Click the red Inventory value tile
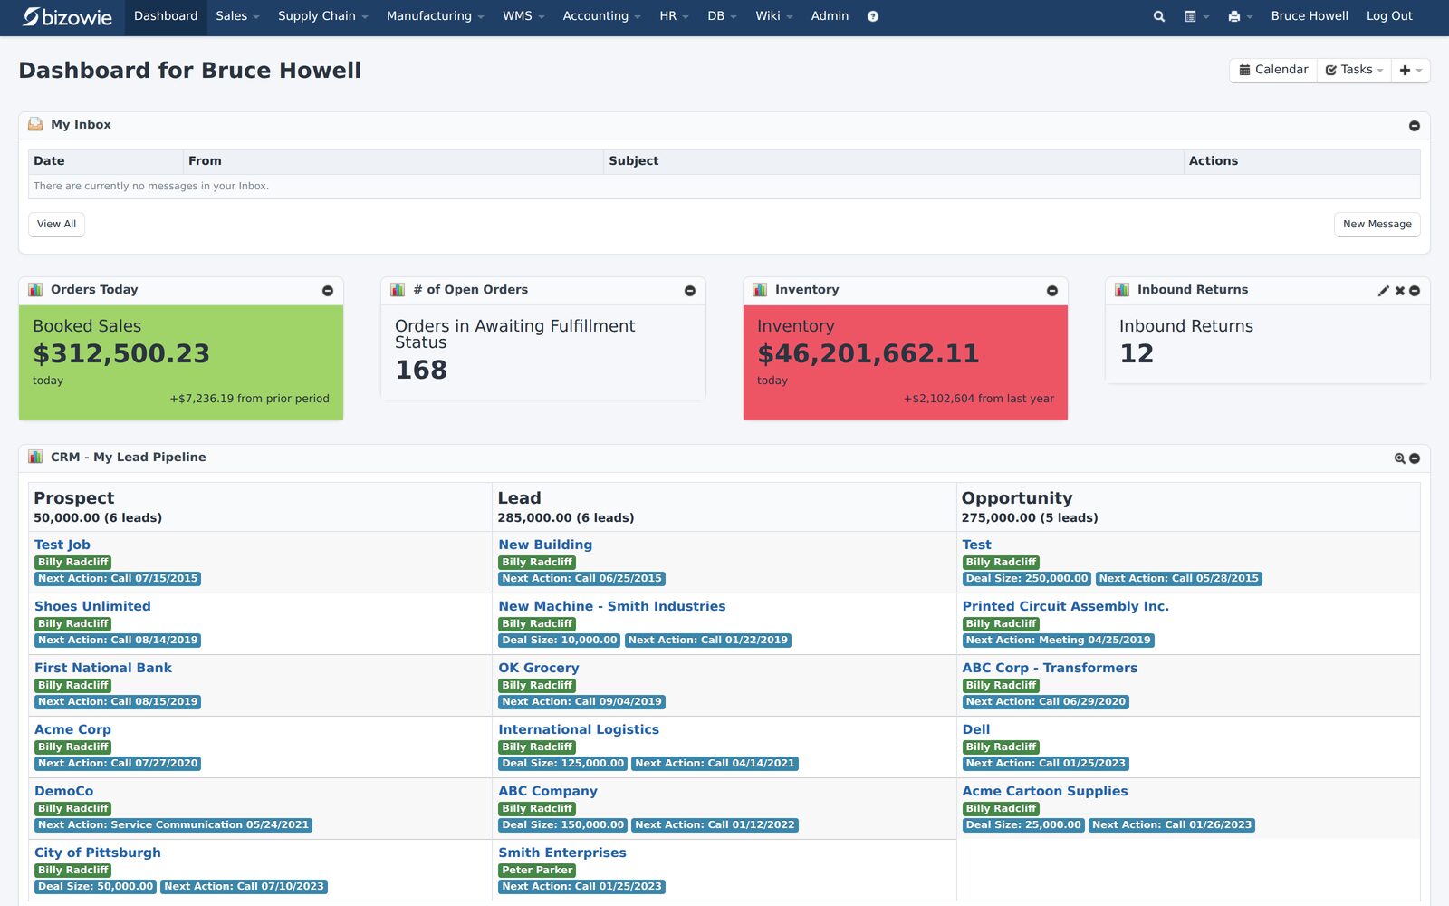Image resolution: width=1449 pixels, height=906 pixels. tap(906, 362)
